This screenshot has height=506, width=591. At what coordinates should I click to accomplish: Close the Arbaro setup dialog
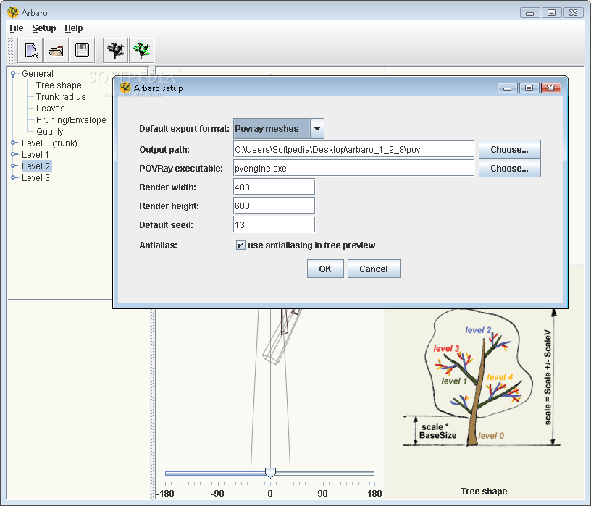551,88
